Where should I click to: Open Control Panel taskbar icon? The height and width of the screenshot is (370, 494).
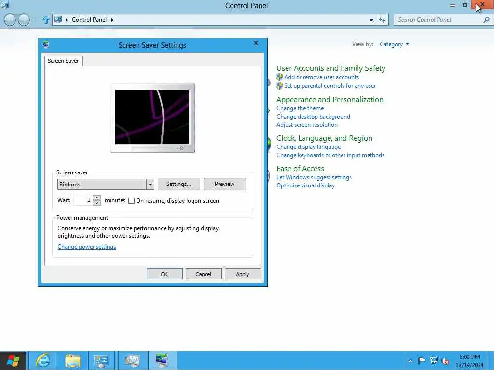click(x=101, y=360)
